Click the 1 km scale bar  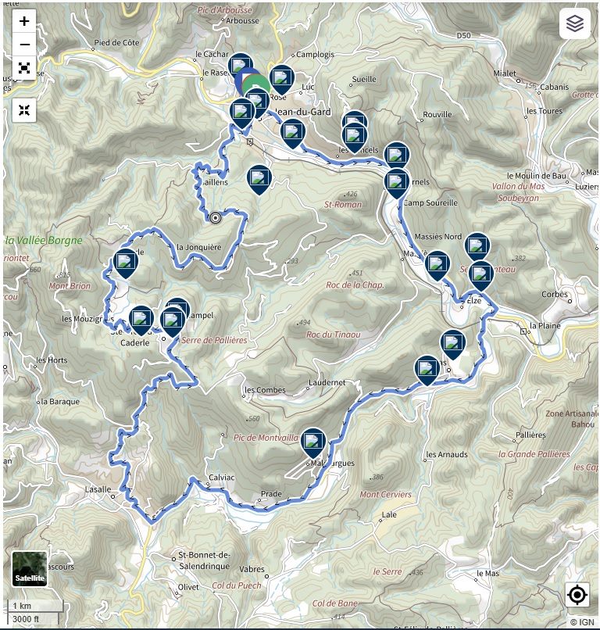[35, 606]
